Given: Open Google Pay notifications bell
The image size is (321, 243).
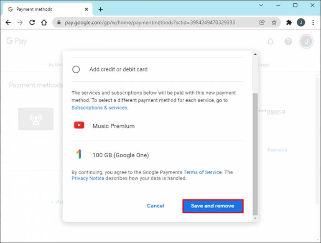Looking at the screenshot, I should tap(270, 41).
